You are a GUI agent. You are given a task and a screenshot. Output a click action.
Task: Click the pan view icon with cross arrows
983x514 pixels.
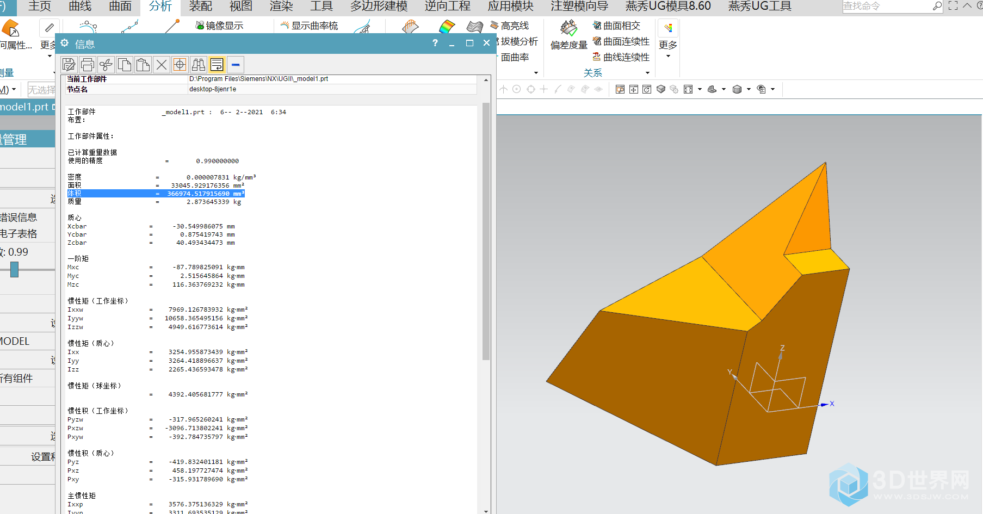pos(634,89)
